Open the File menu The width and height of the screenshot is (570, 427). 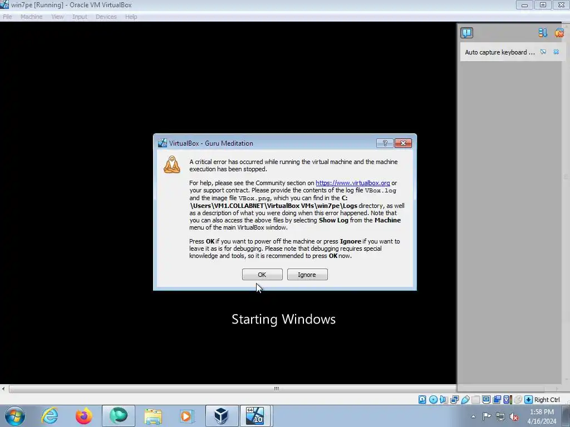(7, 17)
